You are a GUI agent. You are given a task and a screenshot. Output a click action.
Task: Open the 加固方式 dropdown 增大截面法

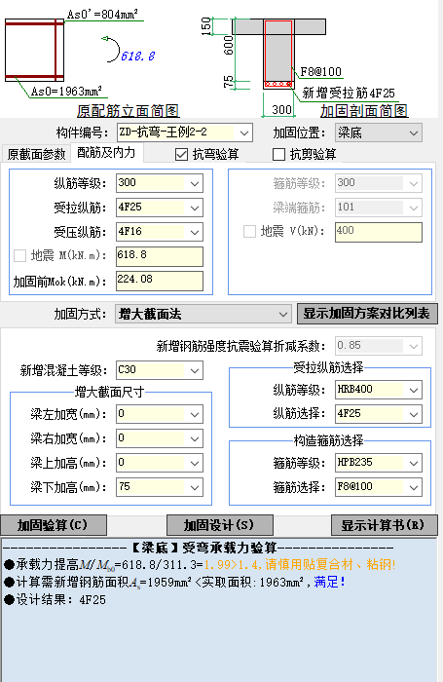[x=203, y=314]
